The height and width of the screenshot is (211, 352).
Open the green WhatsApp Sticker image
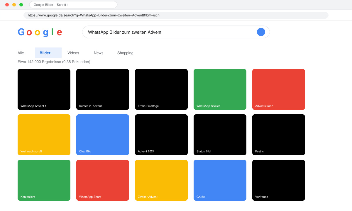[x=220, y=89]
